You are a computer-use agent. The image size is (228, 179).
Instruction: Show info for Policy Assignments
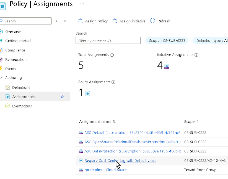pos(113,82)
